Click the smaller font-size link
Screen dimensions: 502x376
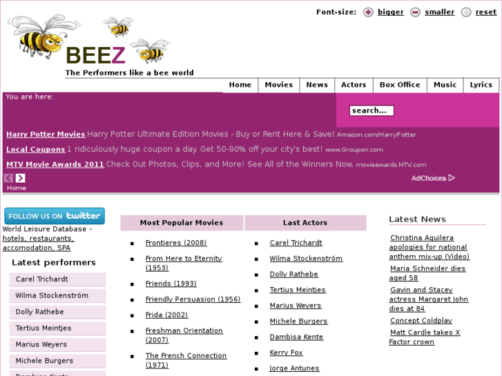(x=440, y=12)
